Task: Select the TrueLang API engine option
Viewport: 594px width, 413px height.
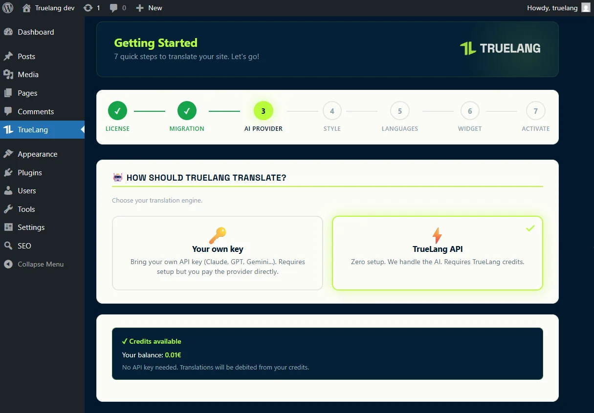Action: coord(437,253)
